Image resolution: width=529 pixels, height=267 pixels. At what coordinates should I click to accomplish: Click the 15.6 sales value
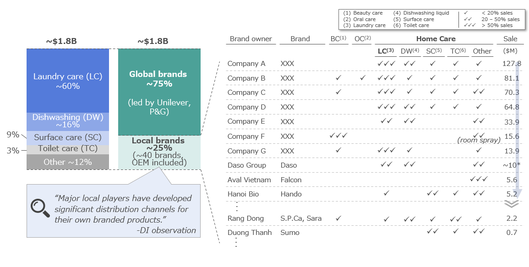pos(512,136)
